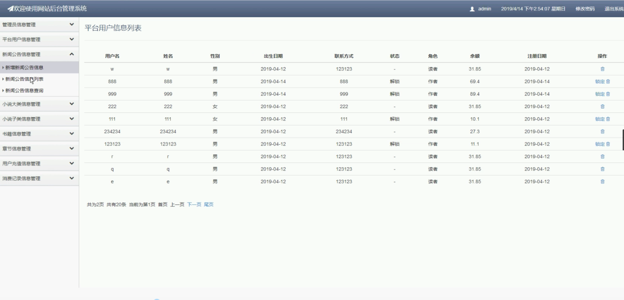Delete user e with trash icon
This screenshot has height=300, width=624.
click(602, 181)
